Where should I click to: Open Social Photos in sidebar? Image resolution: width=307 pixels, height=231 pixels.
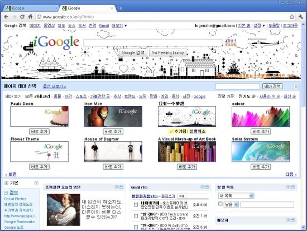point(15,199)
